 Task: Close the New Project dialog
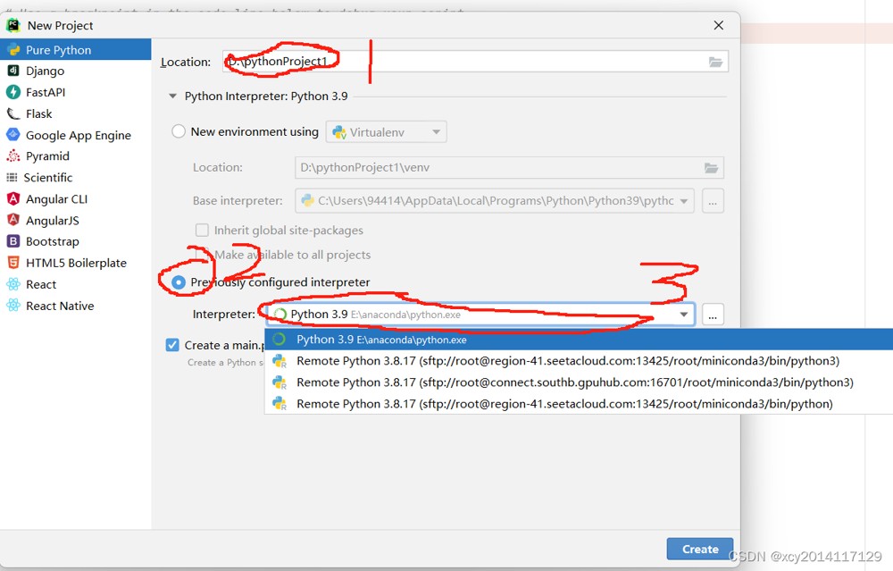click(719, 25)
